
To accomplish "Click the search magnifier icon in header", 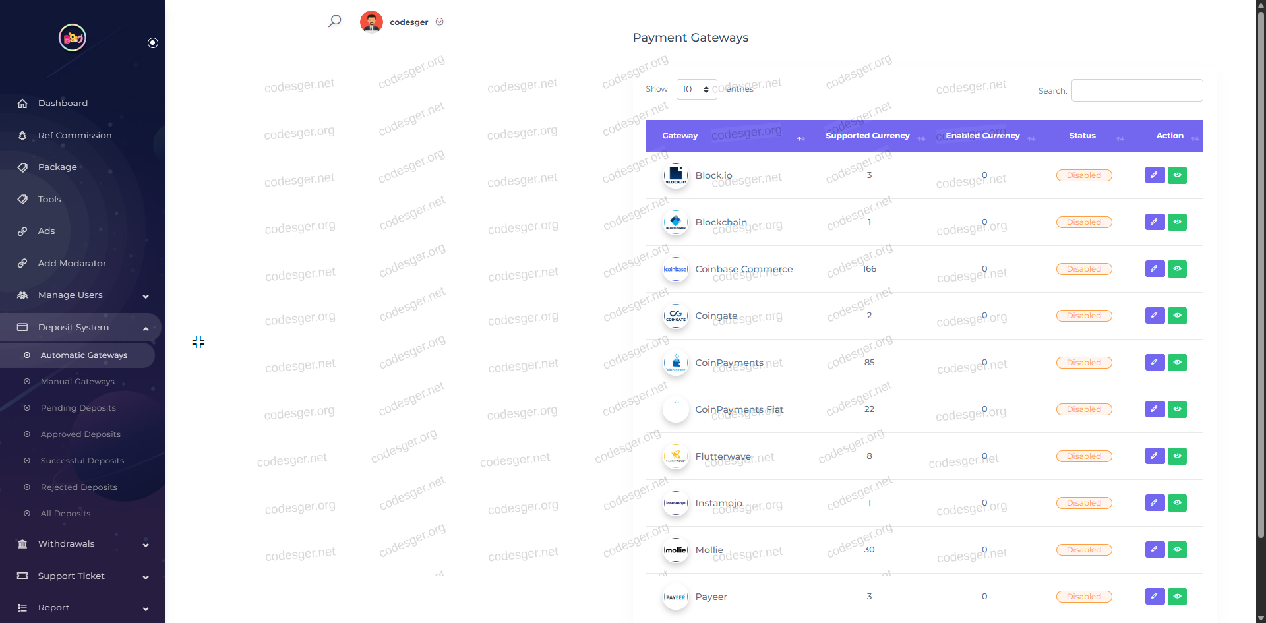I will pos(335,21).
